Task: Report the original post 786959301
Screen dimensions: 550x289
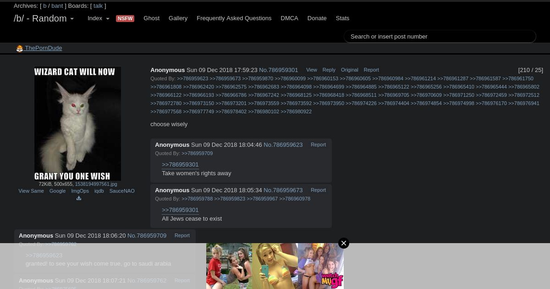Action: [x=371, y=70]
